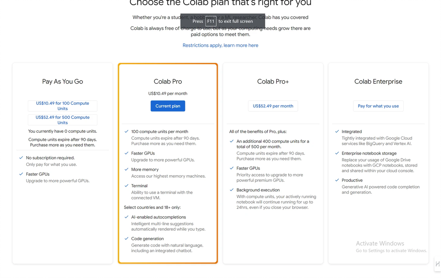441x278 pixels.
Task: Click checkmark next to '100 compute units per month'
Action: 127,132
